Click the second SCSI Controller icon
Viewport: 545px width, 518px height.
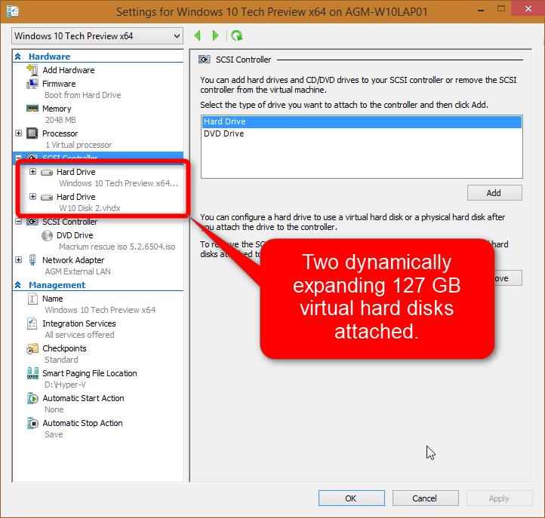32,222
